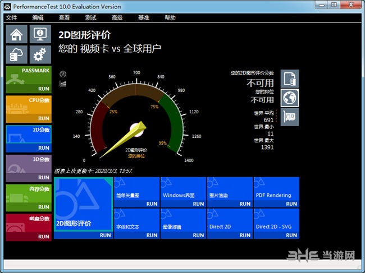The height and width of the screenshot is (273, 365).
Task: Select the Direct 2D - SVG tile
Action: tap(276, 220)
